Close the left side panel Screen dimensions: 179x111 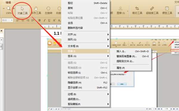[1, 31]
